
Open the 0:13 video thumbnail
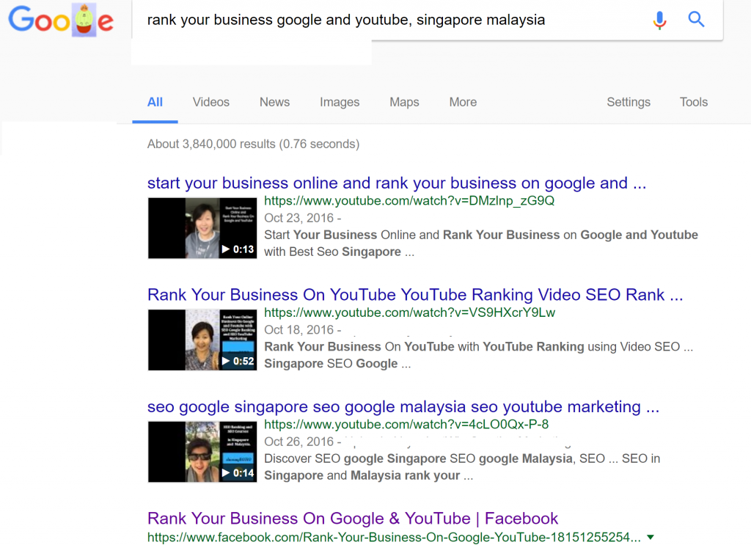[x=202, y=228]
